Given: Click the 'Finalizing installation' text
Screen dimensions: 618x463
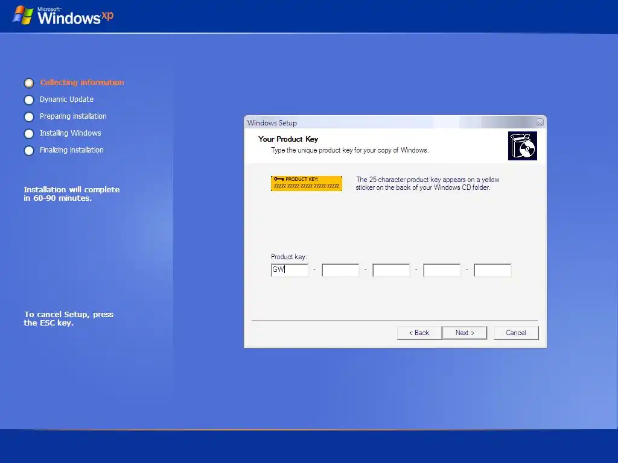Looking at the screenshot, I should (71, 150).
